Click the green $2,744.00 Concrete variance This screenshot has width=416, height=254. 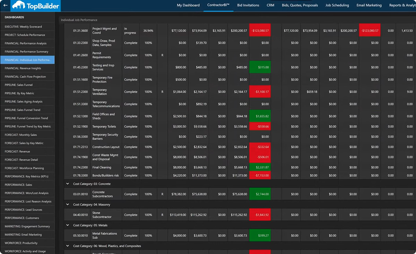(x=260, y=194)
